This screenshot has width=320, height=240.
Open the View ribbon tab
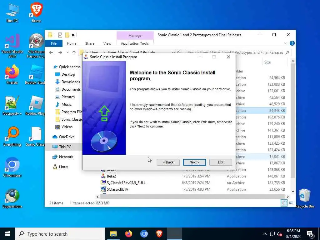tap(107, 43)
